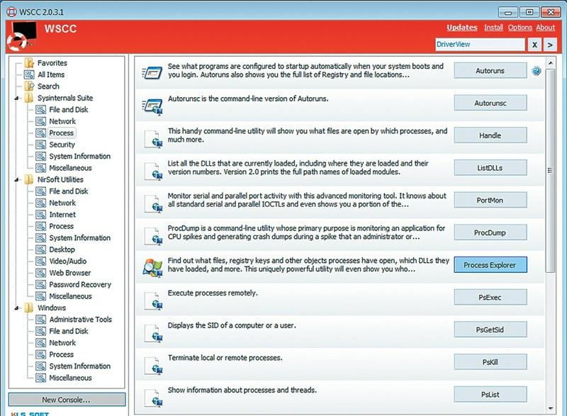This screenshot has height=416, width=567.
Task: Click the Process Explorer Windows-logo icon
Action: (154, 267)
